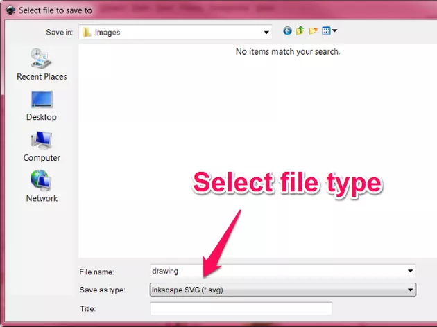The height and width of the screenshot is (327, 437).
Task: Click the Images folder icon in Save in
Action: pyautogui.click(x=86, y=32)
